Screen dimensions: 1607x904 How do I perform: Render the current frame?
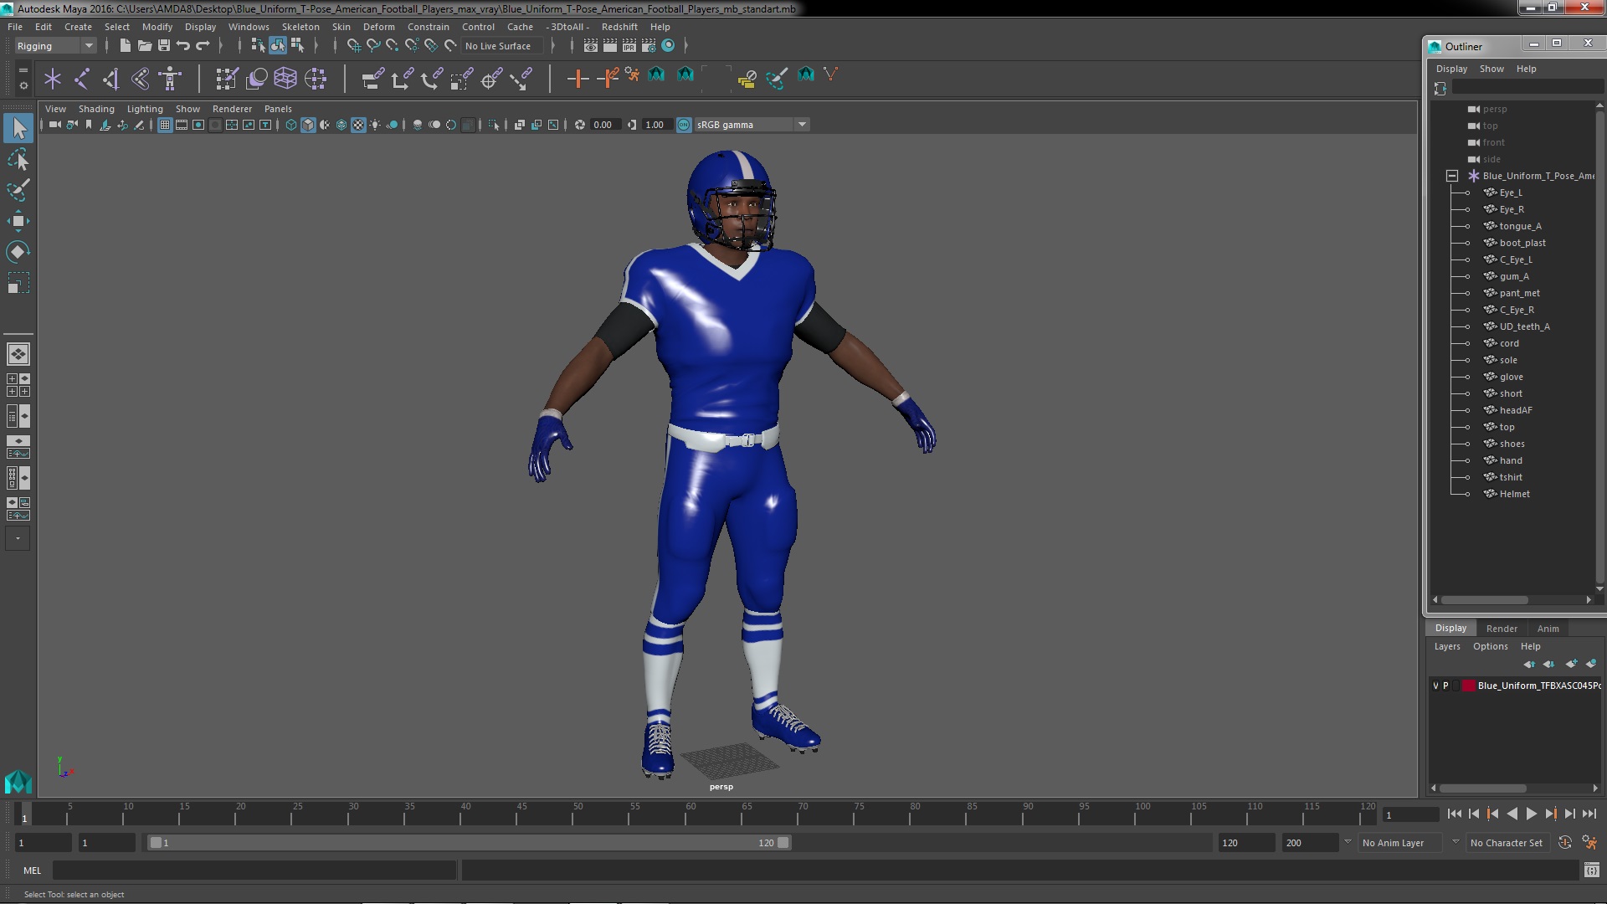click(x=609, y=46)
